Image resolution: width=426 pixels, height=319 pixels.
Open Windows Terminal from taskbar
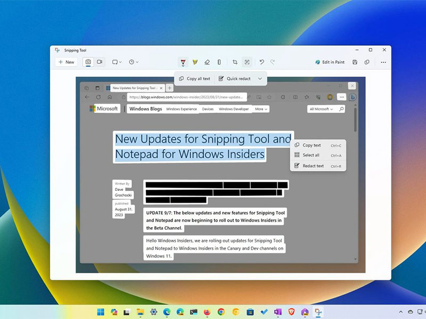[x=194, y=312]
